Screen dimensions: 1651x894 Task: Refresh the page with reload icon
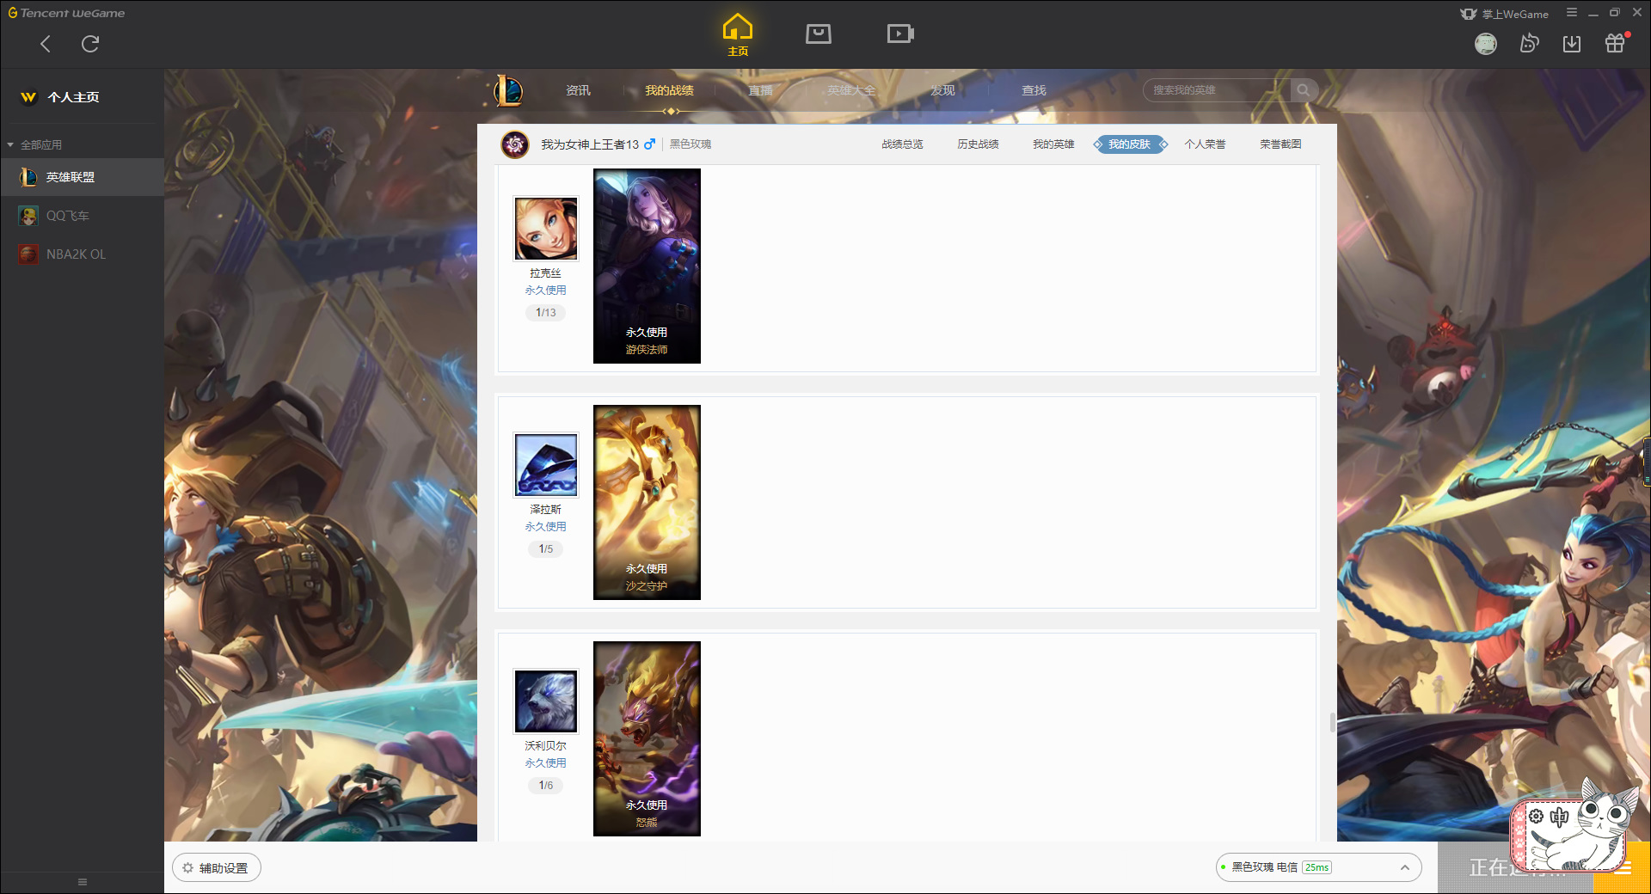click(x=90, y=44)
